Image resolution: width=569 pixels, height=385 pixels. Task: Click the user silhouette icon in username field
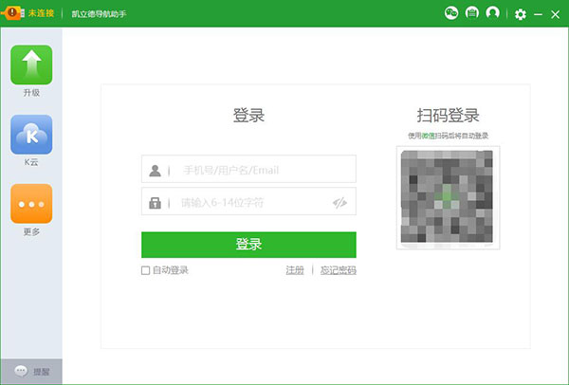point(155,170)
